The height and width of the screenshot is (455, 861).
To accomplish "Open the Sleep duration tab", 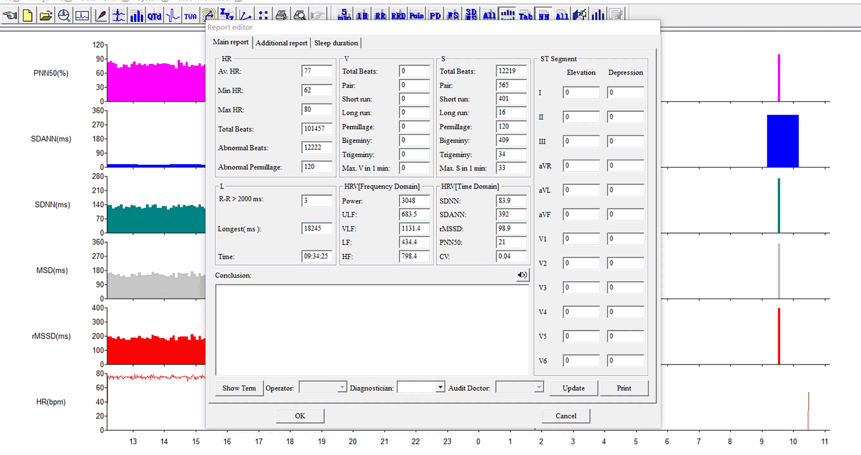I will pyautogui.click(x=336, y=43).
